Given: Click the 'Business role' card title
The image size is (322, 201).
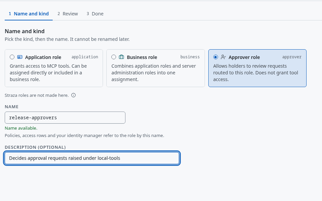Looking at the screenshot, I should click(x=142, y=57).
